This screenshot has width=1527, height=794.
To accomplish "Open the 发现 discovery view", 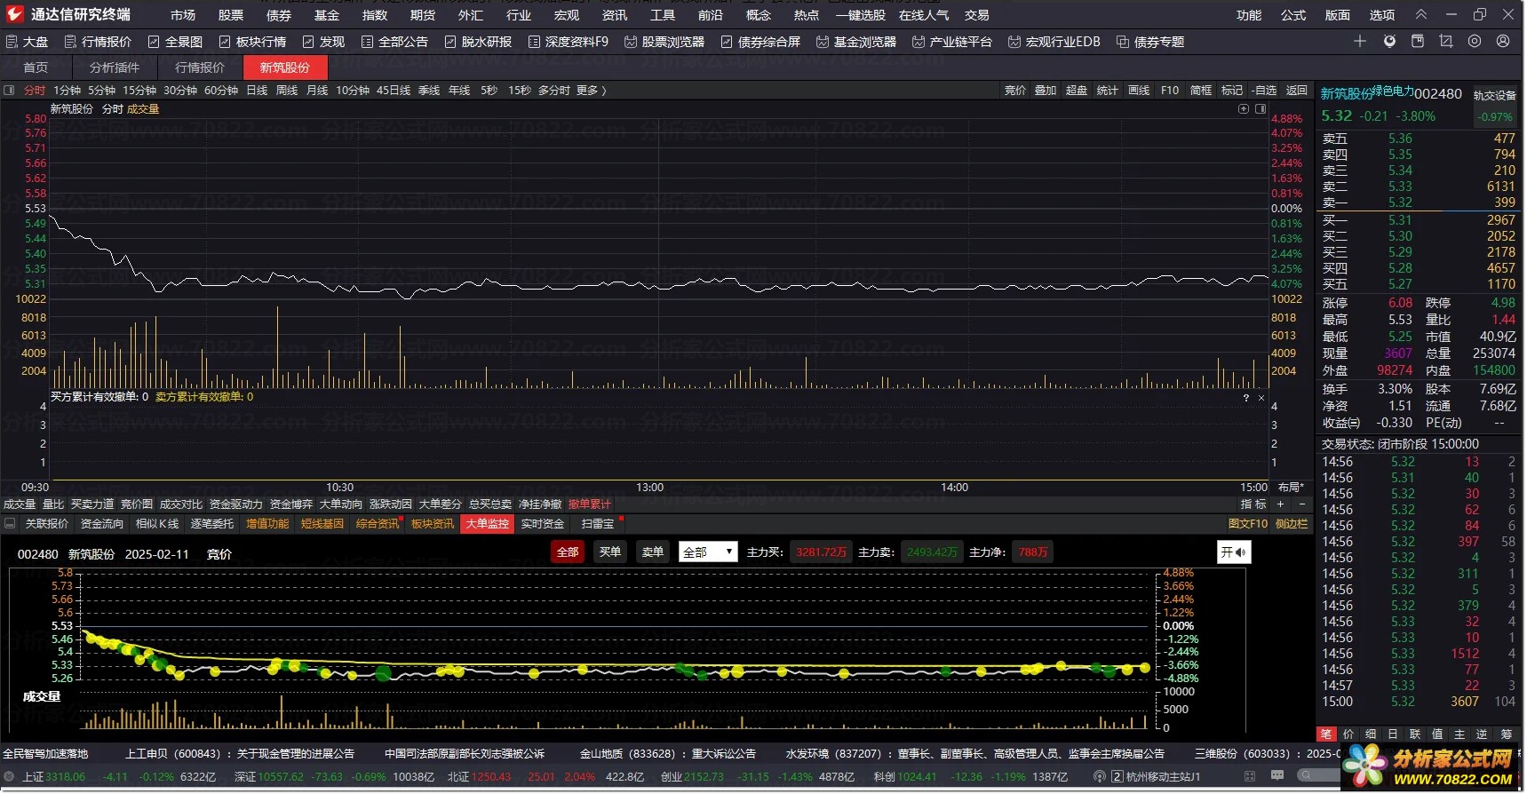I will [x=323, y=42].
